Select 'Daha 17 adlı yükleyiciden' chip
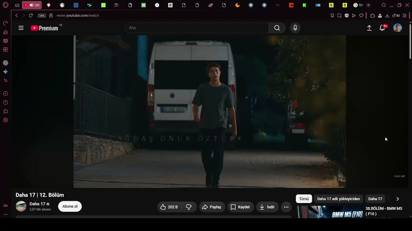 point(339,199)
